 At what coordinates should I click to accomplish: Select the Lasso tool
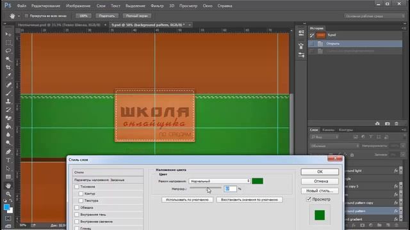8,51
